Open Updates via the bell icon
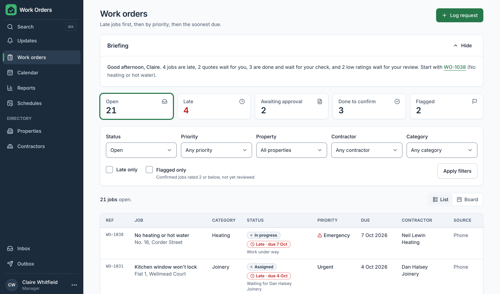Image resolution: width=500 pixels, height=294 pixels. pos(10,41)
